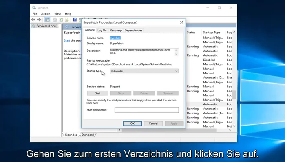The height and width of the screenshot is (162, 285).
Task: Click the highlighted SysMain service name
Action: click(115, 38)
